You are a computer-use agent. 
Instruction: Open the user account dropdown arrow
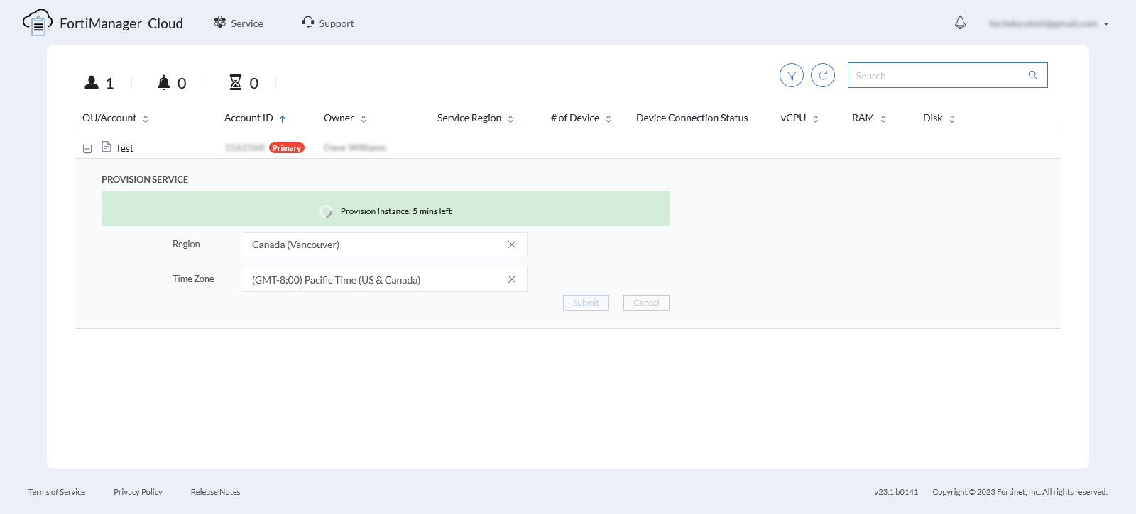coord(1106,24)
